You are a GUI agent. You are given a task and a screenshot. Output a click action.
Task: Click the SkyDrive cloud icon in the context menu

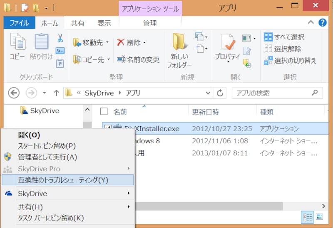pos(8,193)
